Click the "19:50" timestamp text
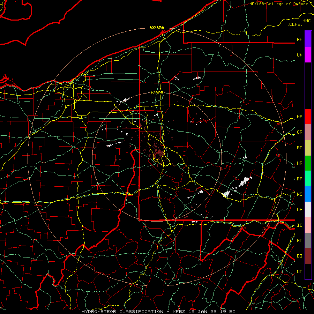Screen dimensions: 314x314 point(228,312)
